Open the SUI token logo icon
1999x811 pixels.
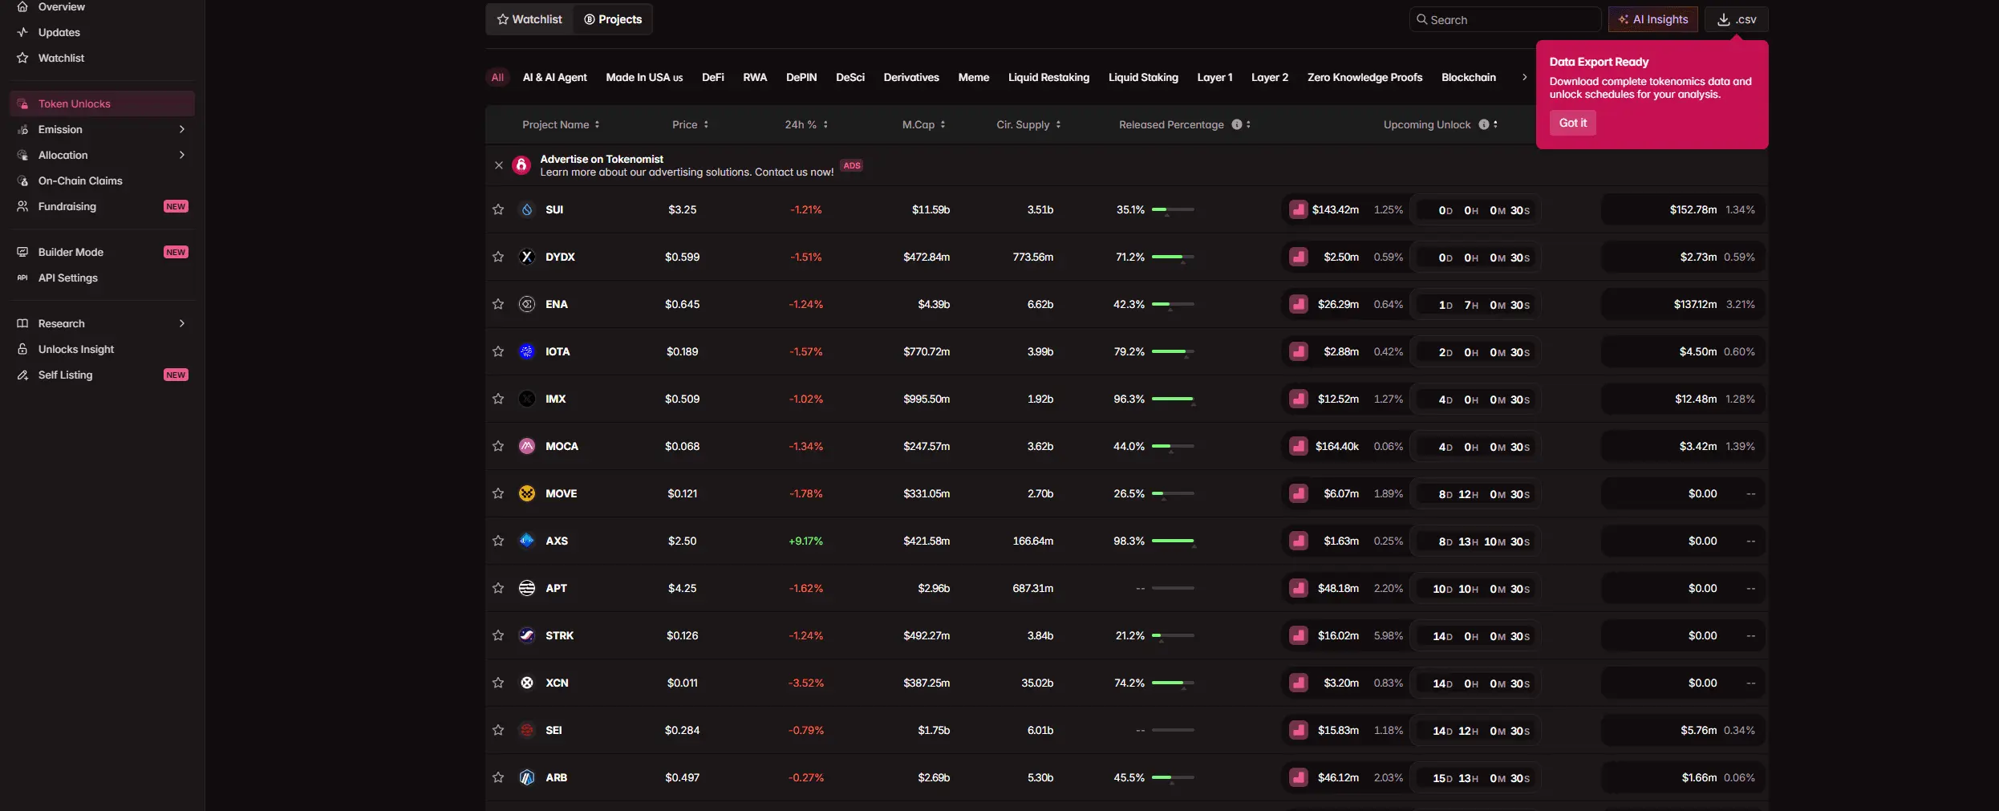527,209
